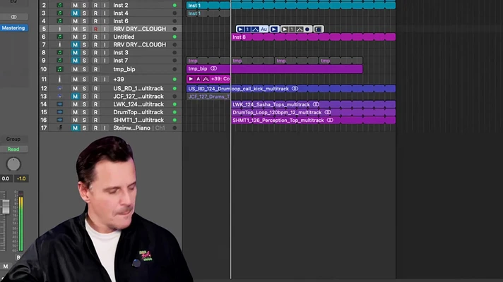Screen dimensions: 503x282
Task: Click the microphone icon on track 5
Action: pos(59,29)
